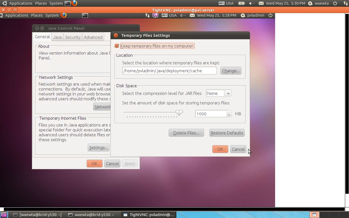The image size is (349, 218).
Task: Open the pvladmin user menu
Action: tap(252, 15)
